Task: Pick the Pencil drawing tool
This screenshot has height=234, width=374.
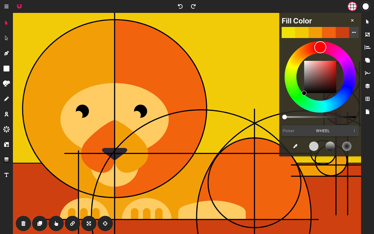Action: click(x=6, y=99)
